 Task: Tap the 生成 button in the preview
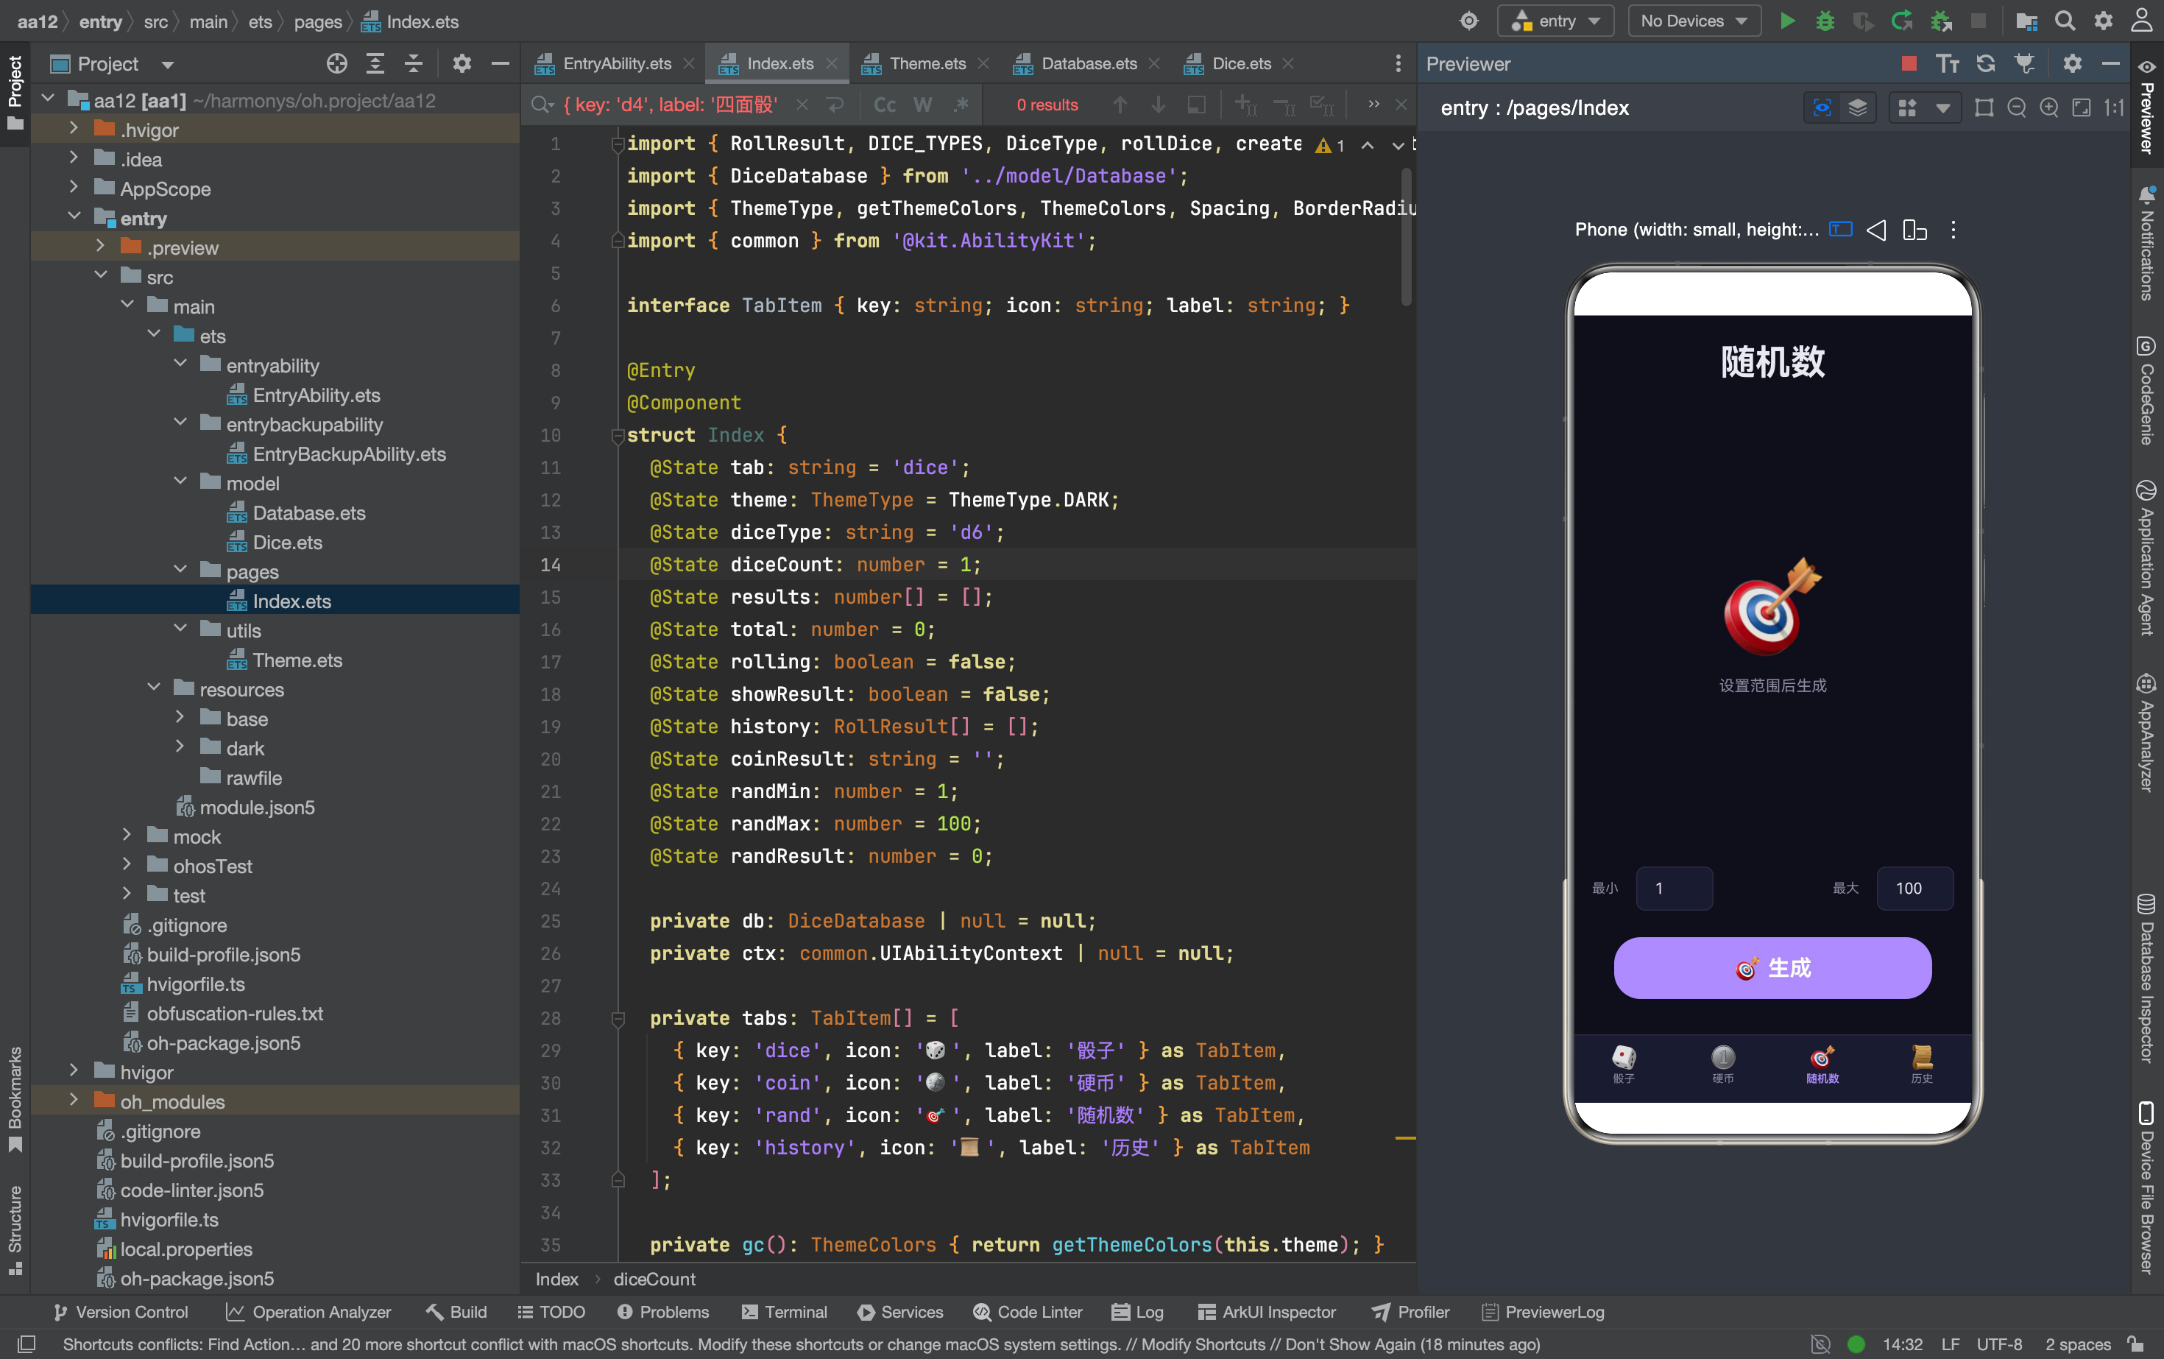1772,968
